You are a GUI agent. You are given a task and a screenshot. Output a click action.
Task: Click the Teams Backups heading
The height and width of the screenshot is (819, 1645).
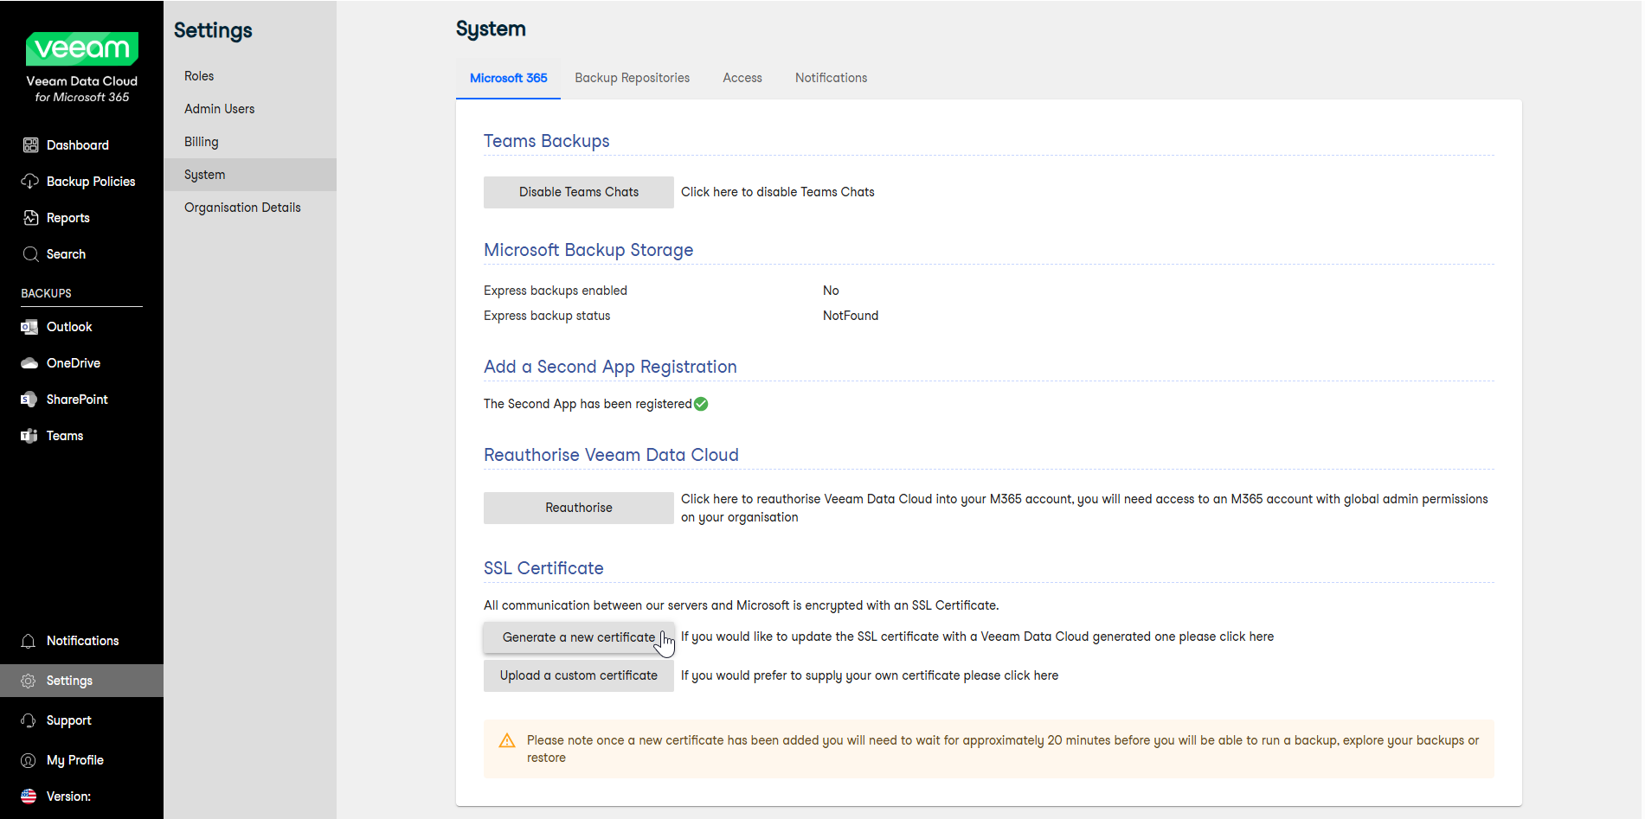[x=546, y=141]
